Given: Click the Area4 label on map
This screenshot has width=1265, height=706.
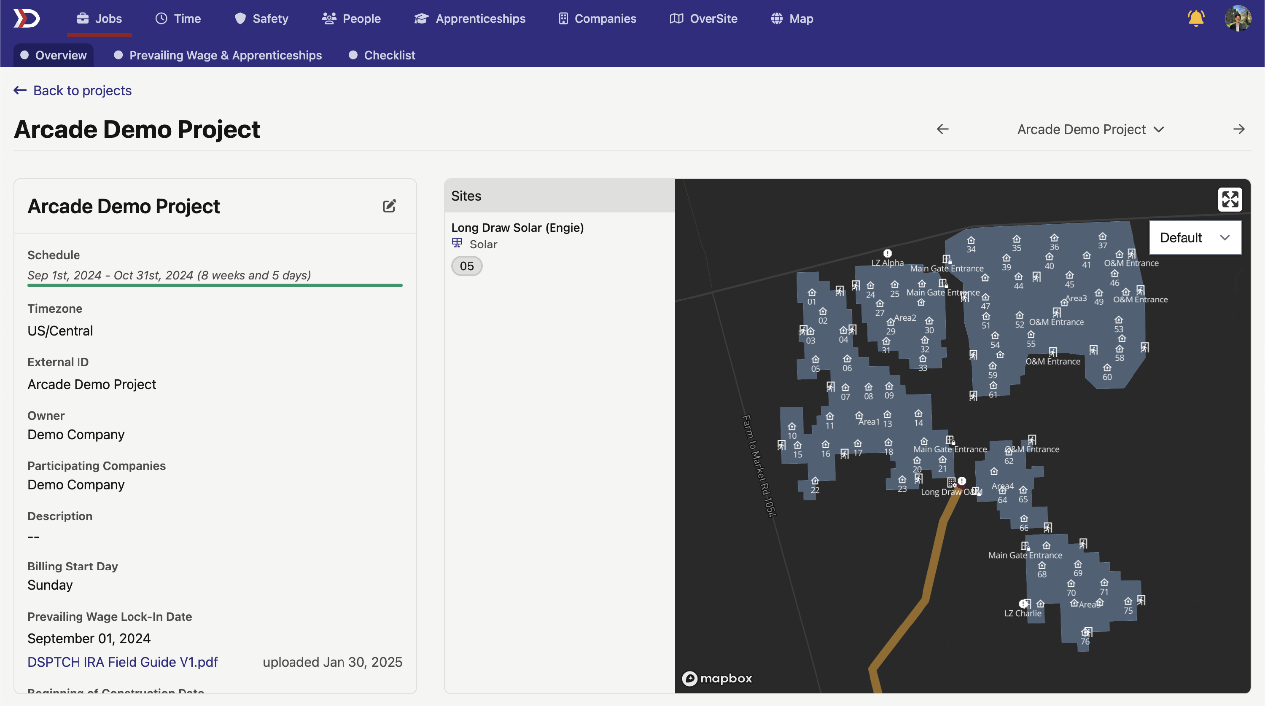Looking at the screenshot, I should [x=1002, y=486].
